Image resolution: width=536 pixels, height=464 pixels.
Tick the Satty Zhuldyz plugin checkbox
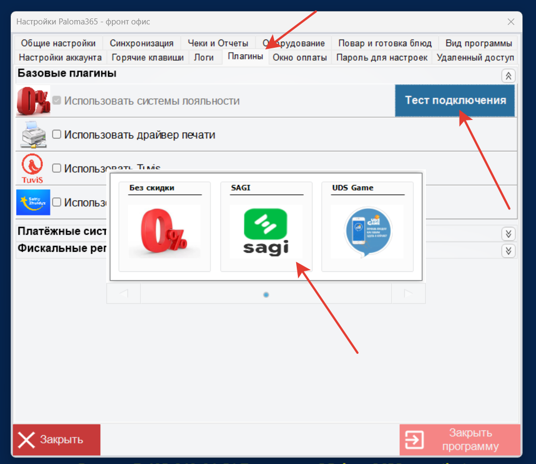pos(57,202)
